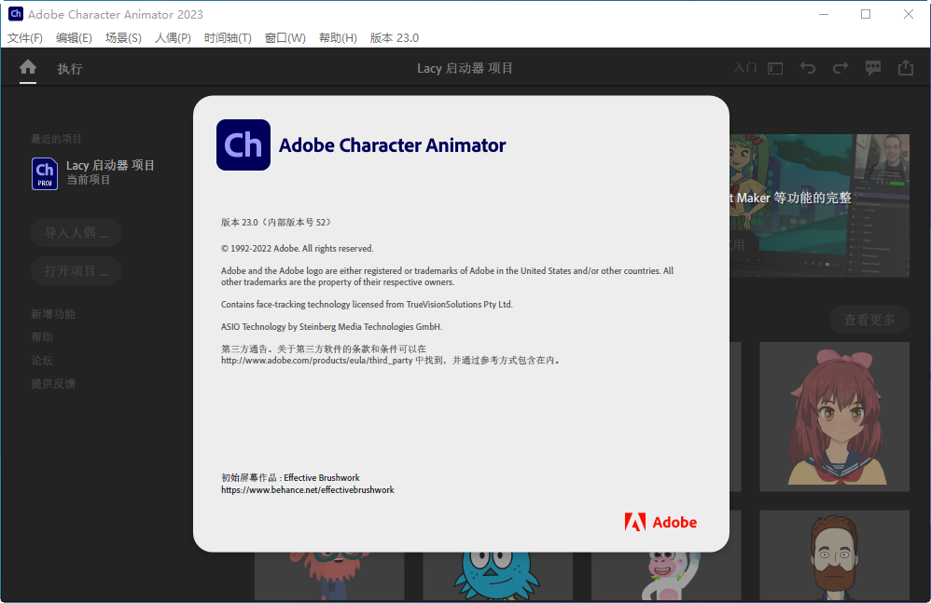Click the Undo arrow icon
The height and width of the screenshot is (603, 931).
[808, 67]
